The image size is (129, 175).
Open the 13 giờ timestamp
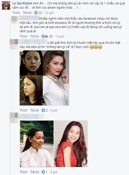click(x=60, y=36)
